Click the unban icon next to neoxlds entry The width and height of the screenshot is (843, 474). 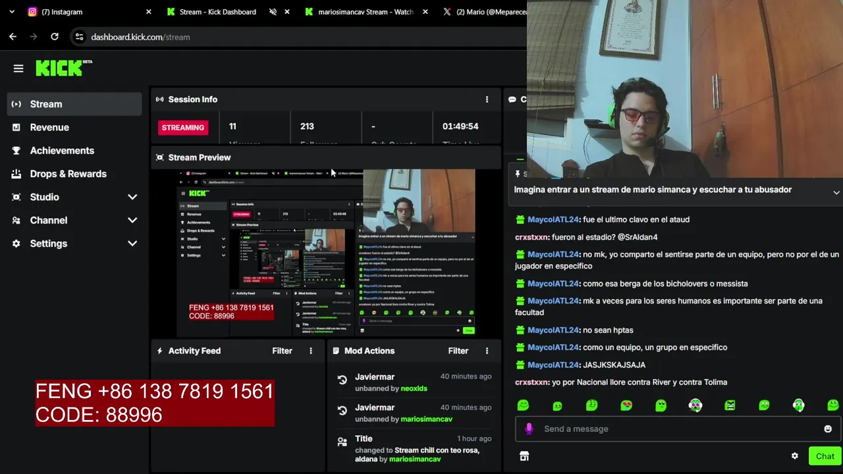(342, 380)
